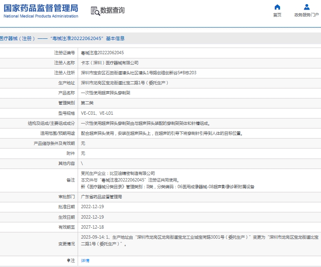Click 受托生产企业：比亚迪精密制造有限公司 line

coord(118,173)
